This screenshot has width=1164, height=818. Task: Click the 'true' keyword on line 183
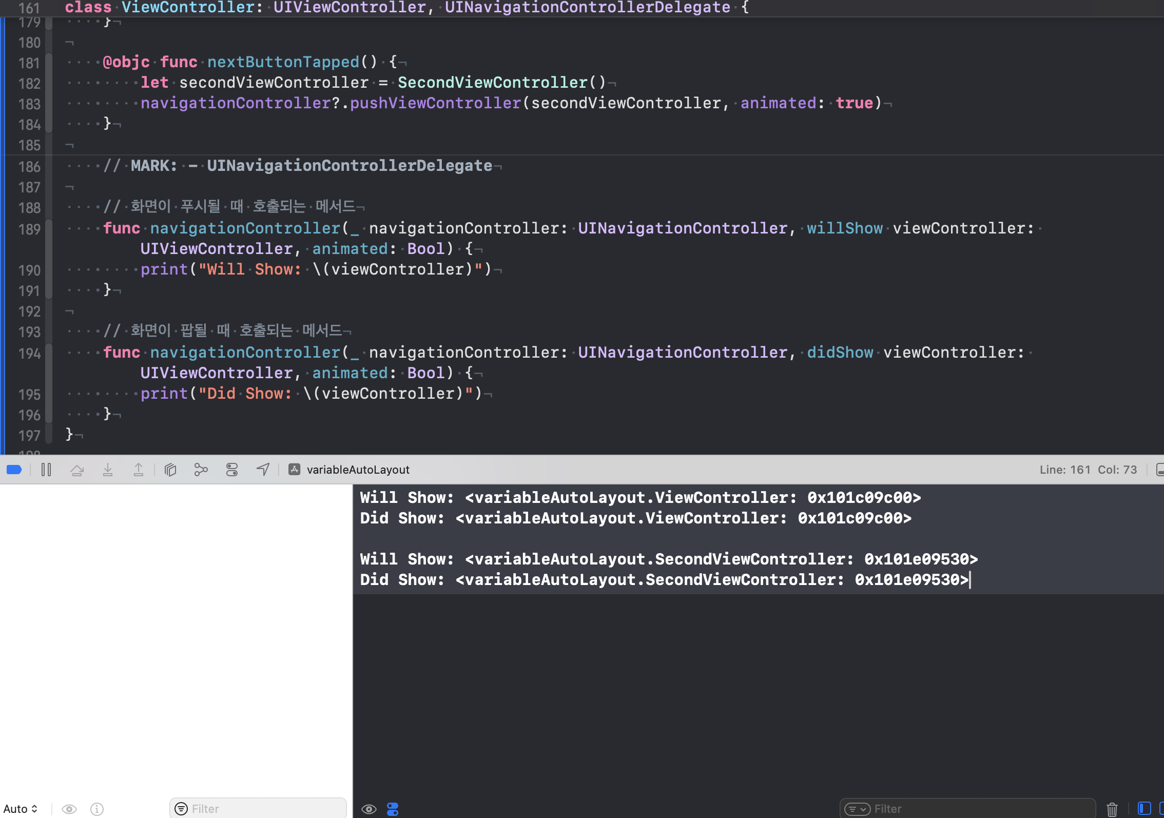pyautogui.click(x=855, y=103)
